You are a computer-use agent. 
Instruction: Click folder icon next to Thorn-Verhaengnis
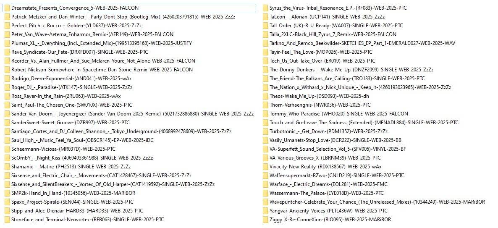pyautogui.click(x=265, y=105)
